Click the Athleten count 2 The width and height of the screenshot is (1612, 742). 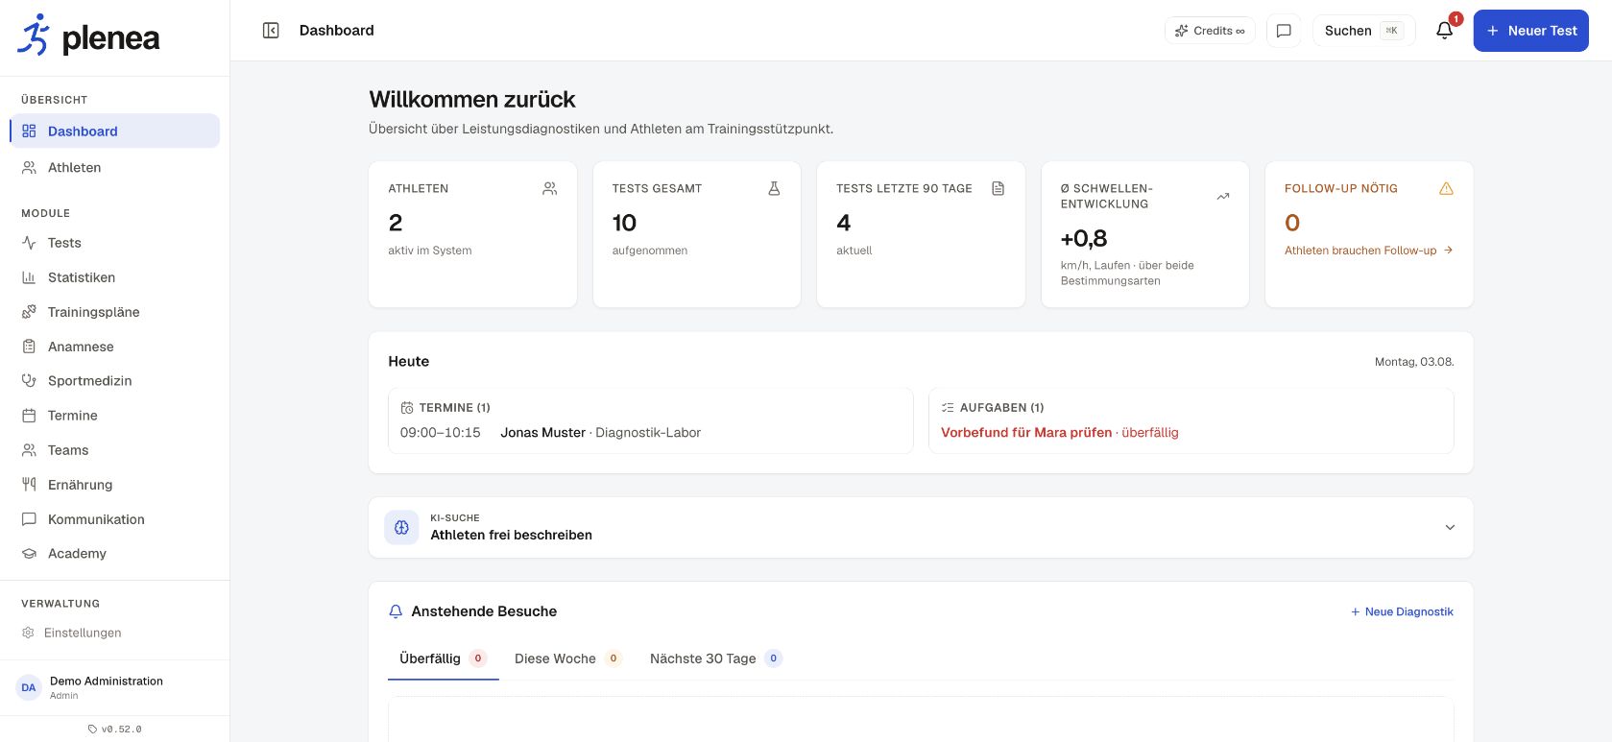(396, 223)
